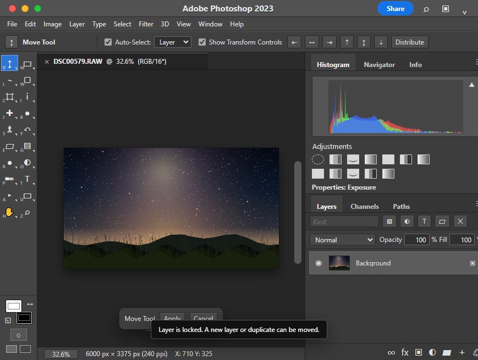The width and height of the screenshot is (478, 360).
Task: Select the Crop tool
Action: click(9, 97)
